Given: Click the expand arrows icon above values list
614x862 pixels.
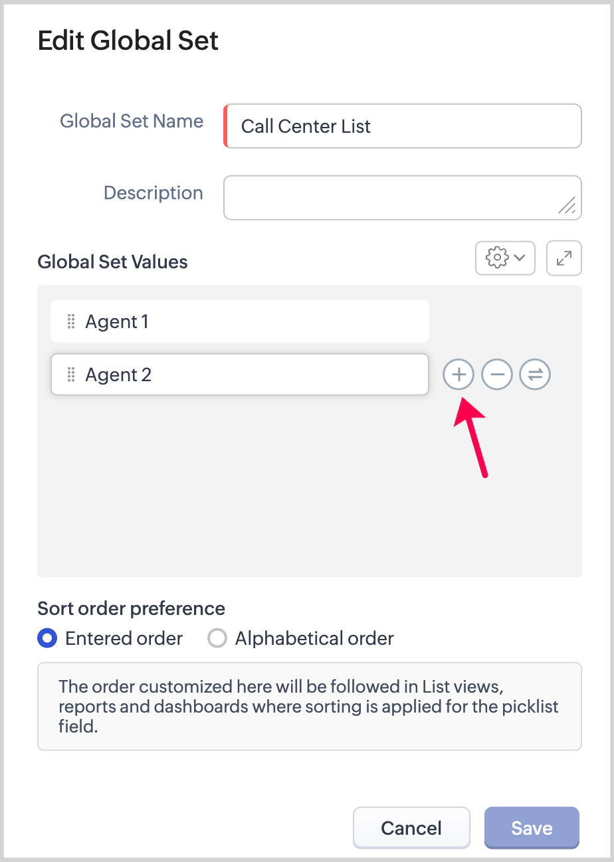Looking at the screenshot, I should [564, 258].
